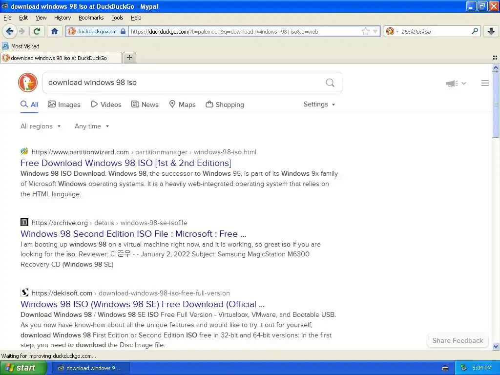Open Most Visited bookmarks folder
The image size is (500, 375).
21,46
